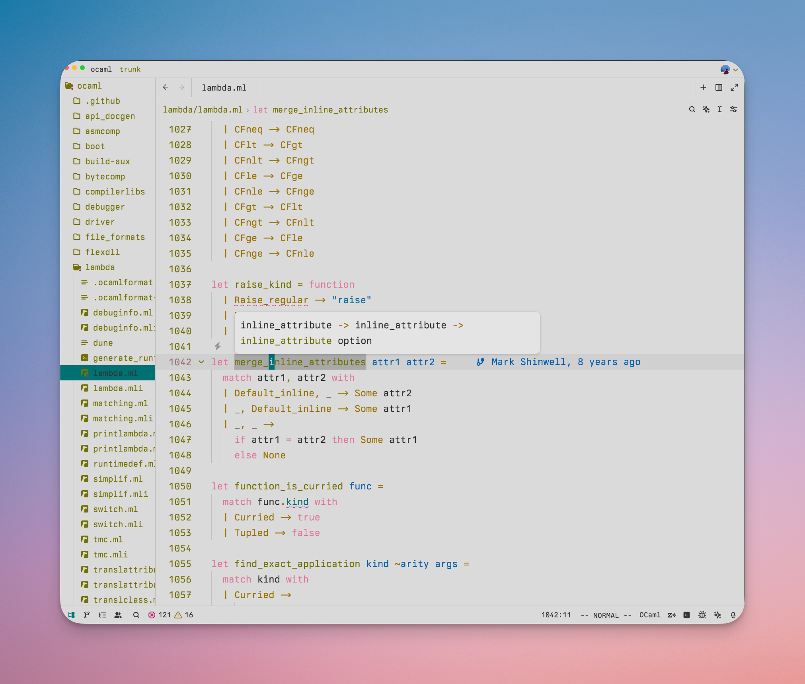Go forward with right arrow navigation button
This screenshot has width=805, height=684.
pos(181,87)
